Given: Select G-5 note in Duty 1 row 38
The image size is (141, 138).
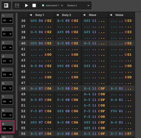Looking at the screenshot, I should (x=34, y=32).
